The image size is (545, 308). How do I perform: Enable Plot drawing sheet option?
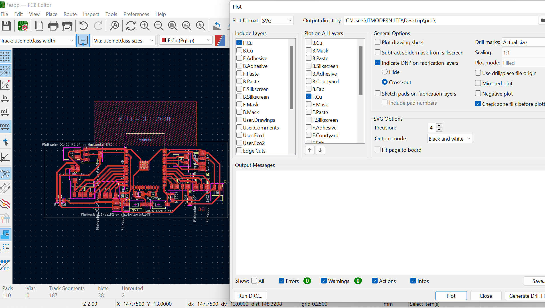pos(378,42)
